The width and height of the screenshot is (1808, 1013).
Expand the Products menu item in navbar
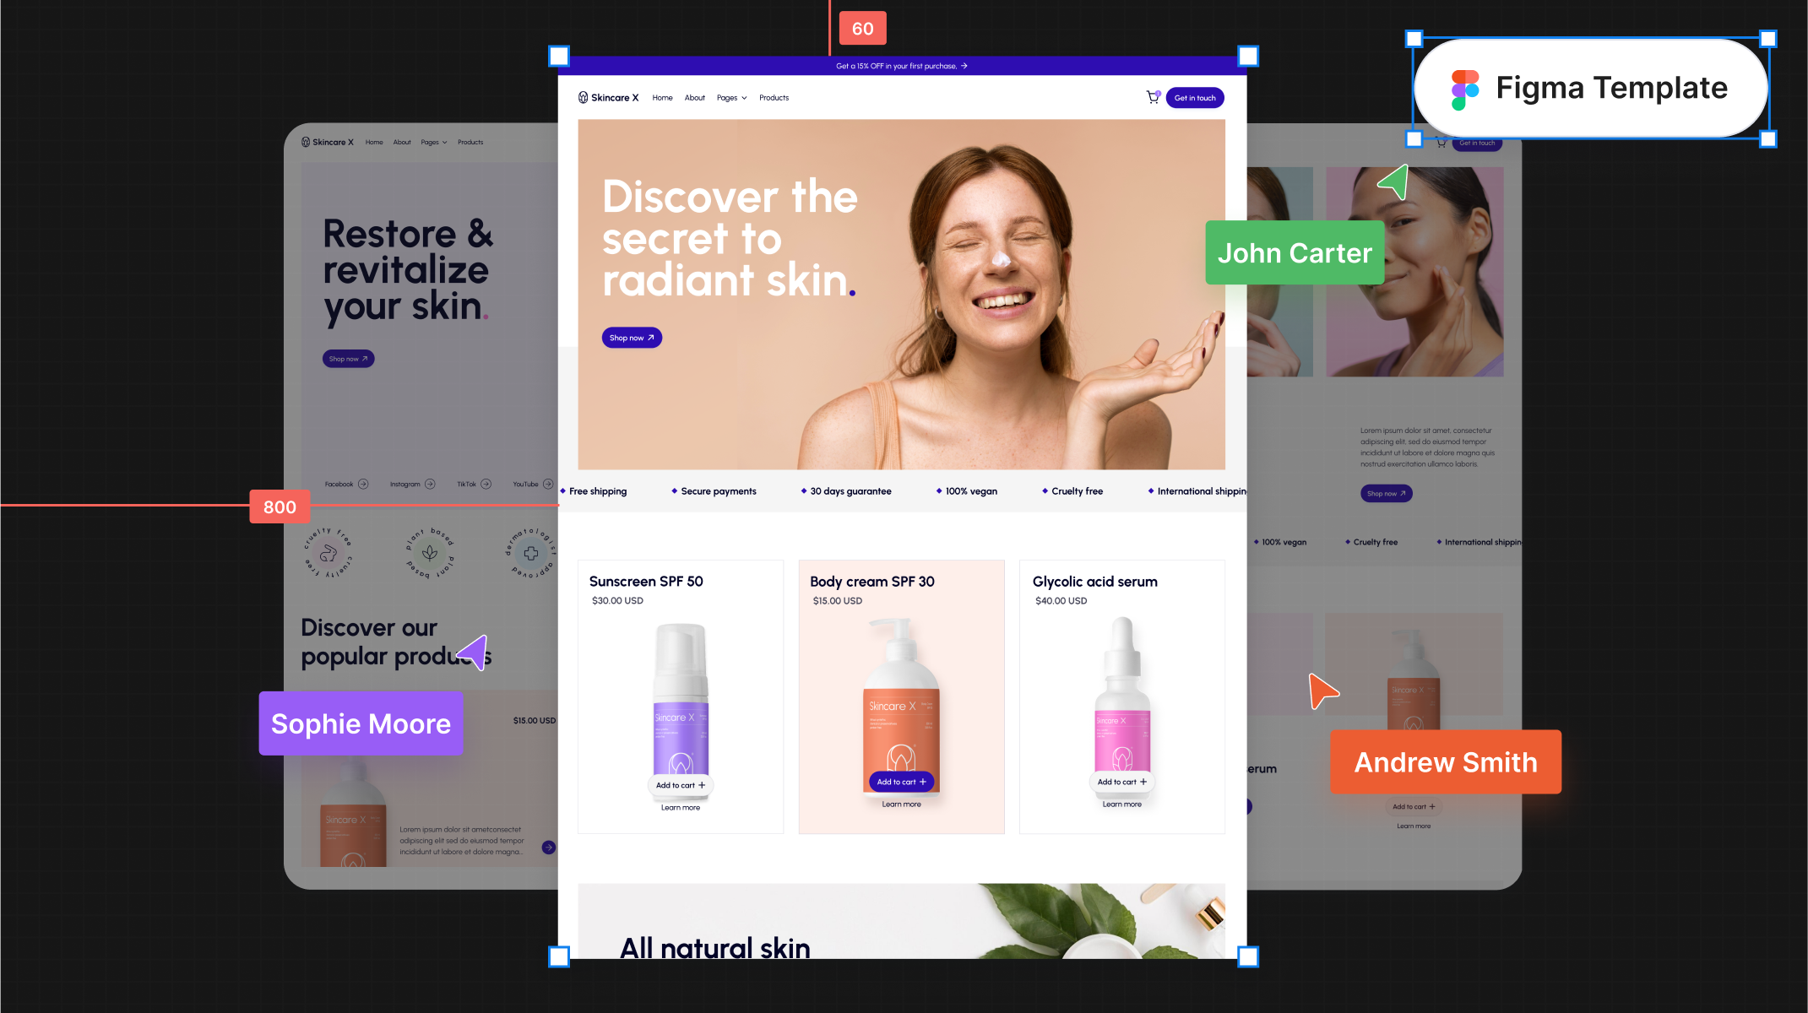pyautogui.click(x=773, y=97)
